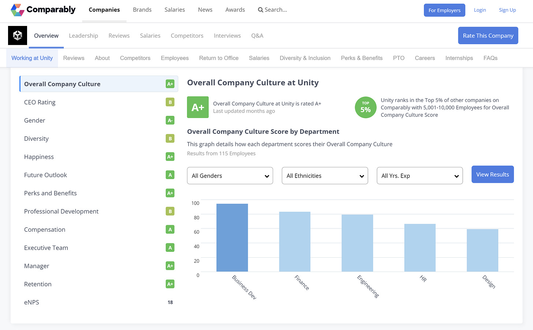
Task: Open the All Ethnicities dropdown
Action: [x=325, y=176]
